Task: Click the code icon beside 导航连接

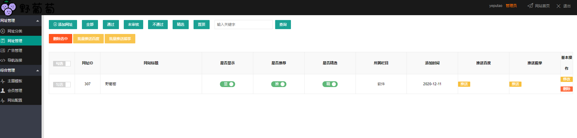Action: coord(3,60)
